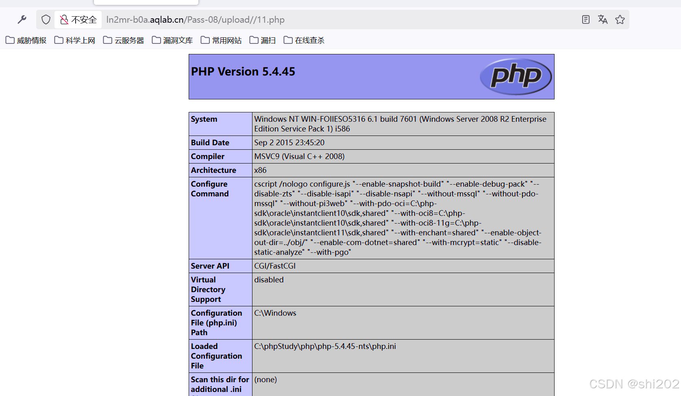Click the disabled value
This screenshot has width=681, height=396.
(x=269, y=280)
